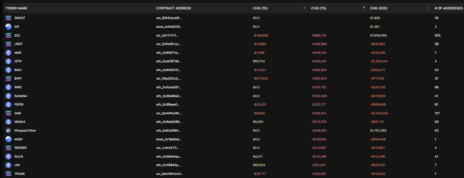The image size is (464, 178).
Task: Click the BANANA Ethereum token icon
Action: [8, 96]
